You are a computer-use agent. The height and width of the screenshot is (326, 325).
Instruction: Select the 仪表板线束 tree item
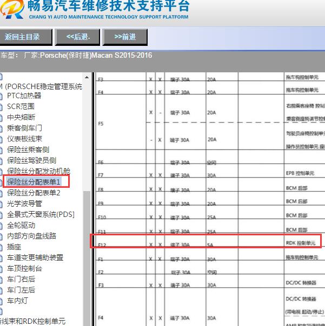[x=24, y=139]
